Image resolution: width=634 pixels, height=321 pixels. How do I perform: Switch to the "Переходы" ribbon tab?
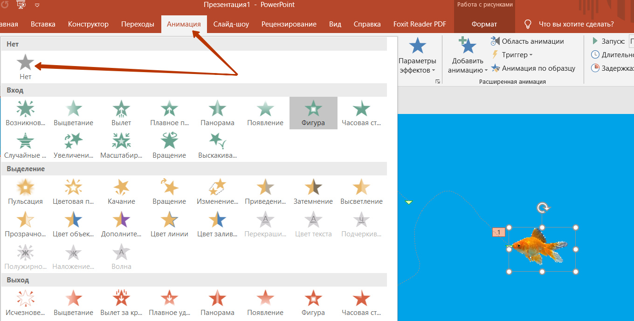pos(138,24)
